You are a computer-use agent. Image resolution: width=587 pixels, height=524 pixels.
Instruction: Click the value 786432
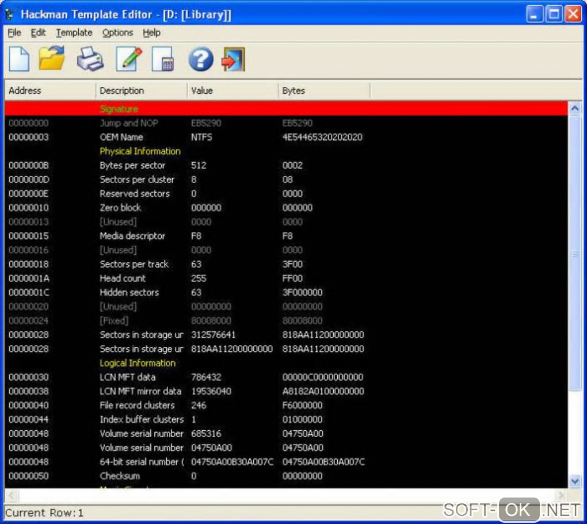pyautogui.click(x=206, y=377)
